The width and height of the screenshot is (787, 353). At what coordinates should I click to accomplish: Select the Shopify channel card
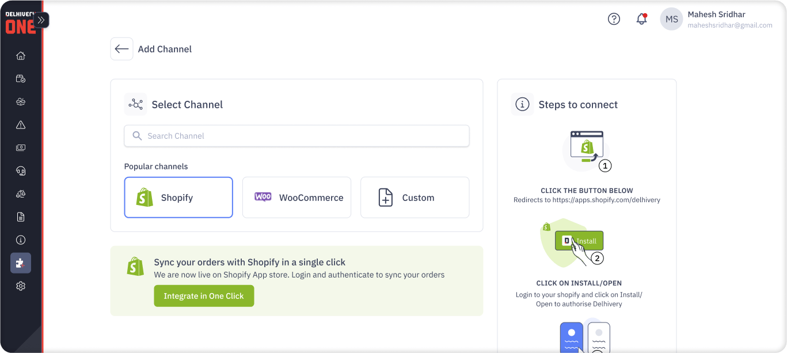[178, 198]
